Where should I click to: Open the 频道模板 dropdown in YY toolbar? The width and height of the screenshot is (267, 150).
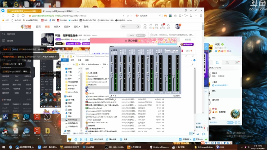click(185, 139)
